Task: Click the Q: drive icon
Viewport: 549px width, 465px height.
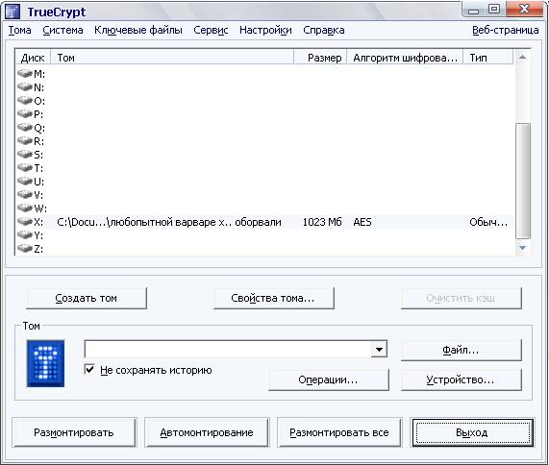Action: tap(25, 128)
